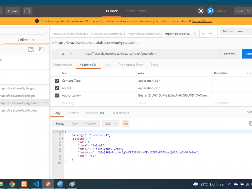Switch response view to Raw
252x189 pixels.
point(75,123)
